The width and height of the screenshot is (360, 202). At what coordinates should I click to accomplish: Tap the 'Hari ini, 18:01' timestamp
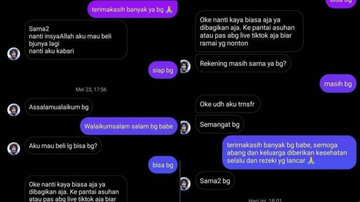(265, 200)
